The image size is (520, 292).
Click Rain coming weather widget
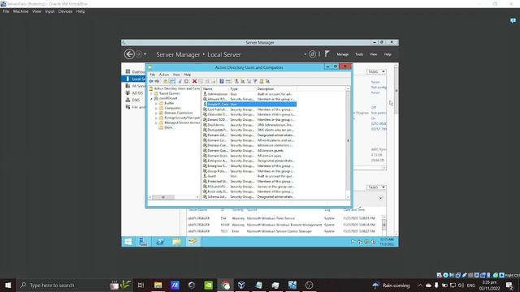(392, 285)
